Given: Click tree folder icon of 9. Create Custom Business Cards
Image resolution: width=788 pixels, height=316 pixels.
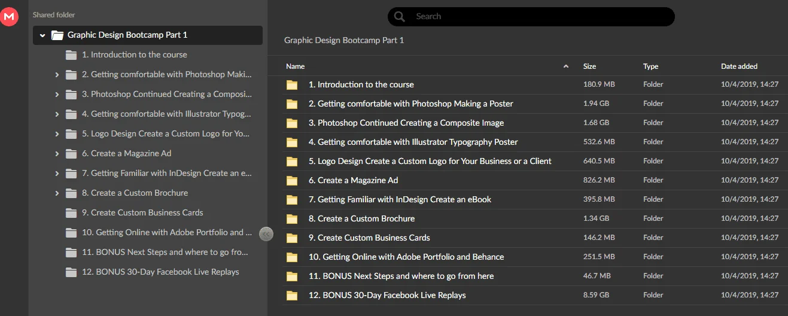Looking at the screenshot, I should pos(71,213).
